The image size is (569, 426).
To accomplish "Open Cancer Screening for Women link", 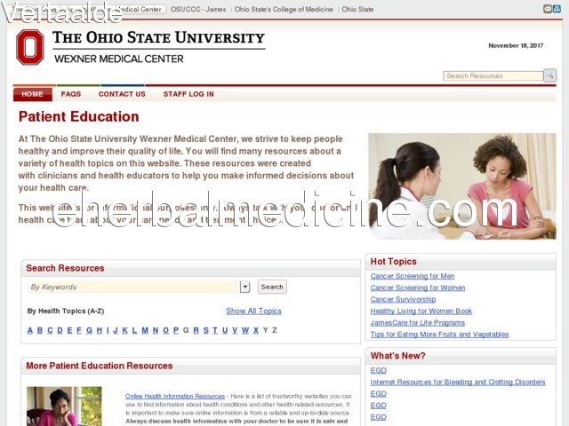I will tap(418, 288).
